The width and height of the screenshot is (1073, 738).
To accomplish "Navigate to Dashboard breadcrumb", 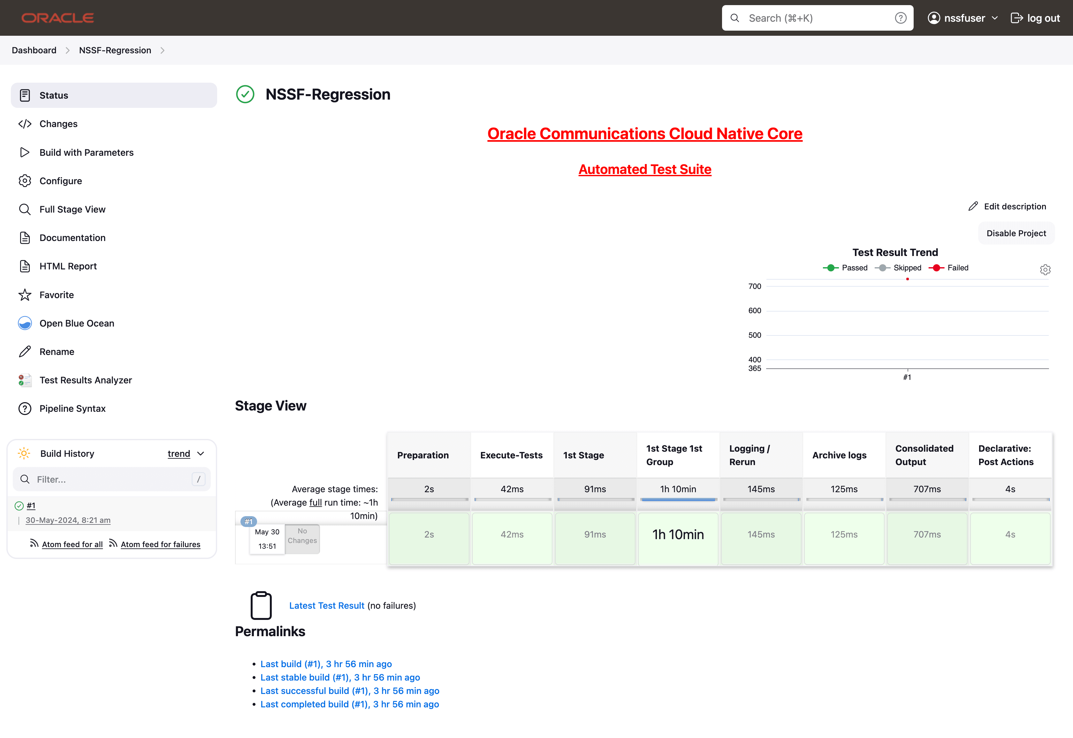I will point(34,50).
